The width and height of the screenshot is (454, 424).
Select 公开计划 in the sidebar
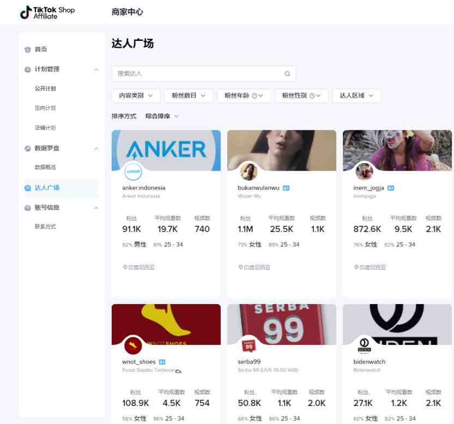45,89
